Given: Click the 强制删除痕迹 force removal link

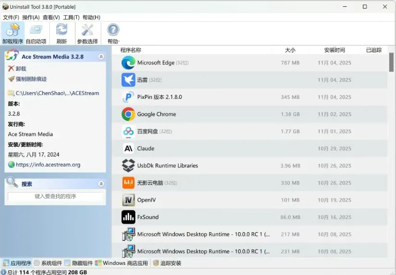Looking at the screenshot, I should (31, 79).
